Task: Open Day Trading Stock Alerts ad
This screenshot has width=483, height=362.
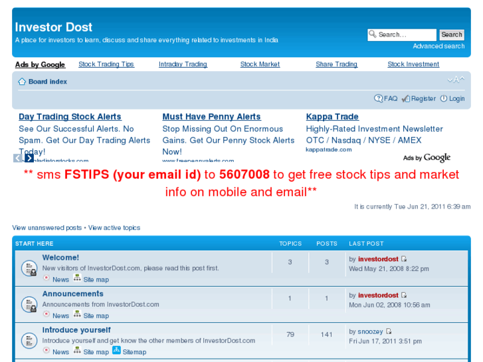Action: point(70,117)
